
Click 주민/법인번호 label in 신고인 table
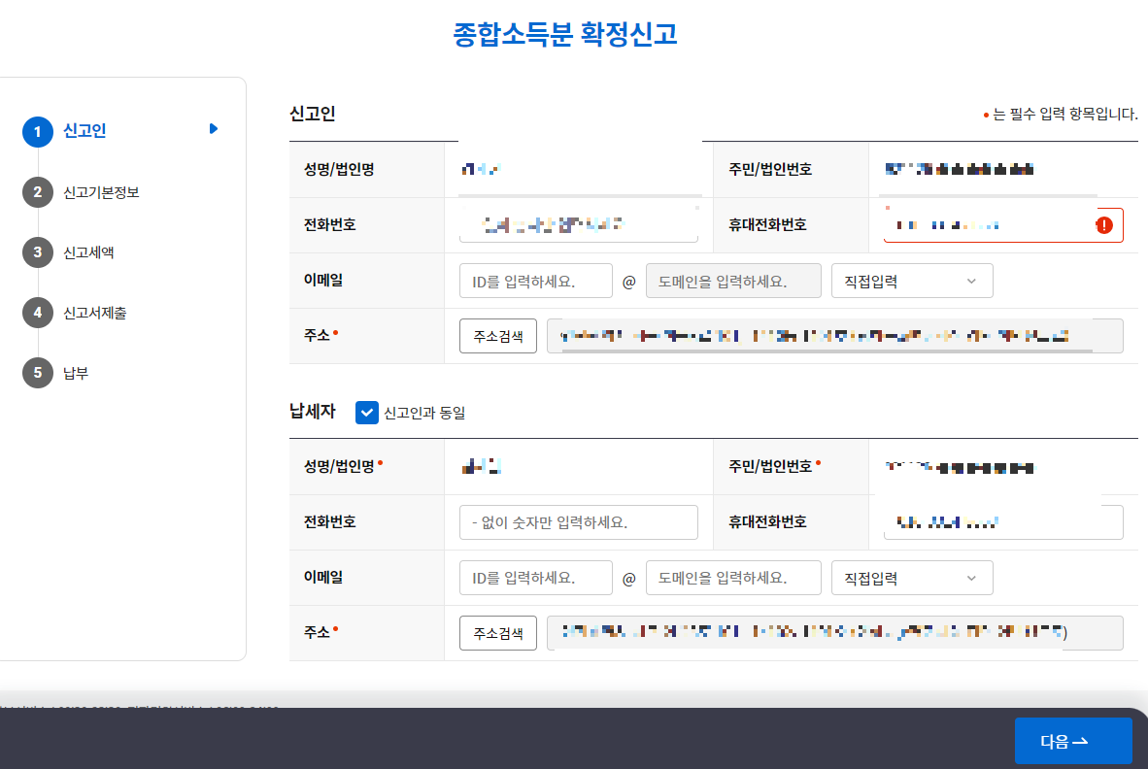click(x=770, y=169)
